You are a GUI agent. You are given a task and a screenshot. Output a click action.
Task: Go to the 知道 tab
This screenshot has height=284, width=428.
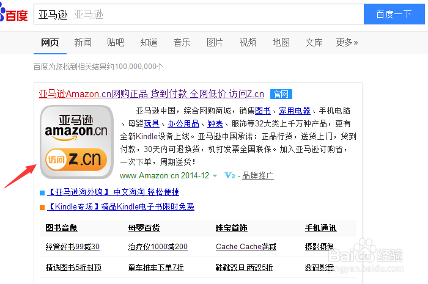(x=149, y=43)
